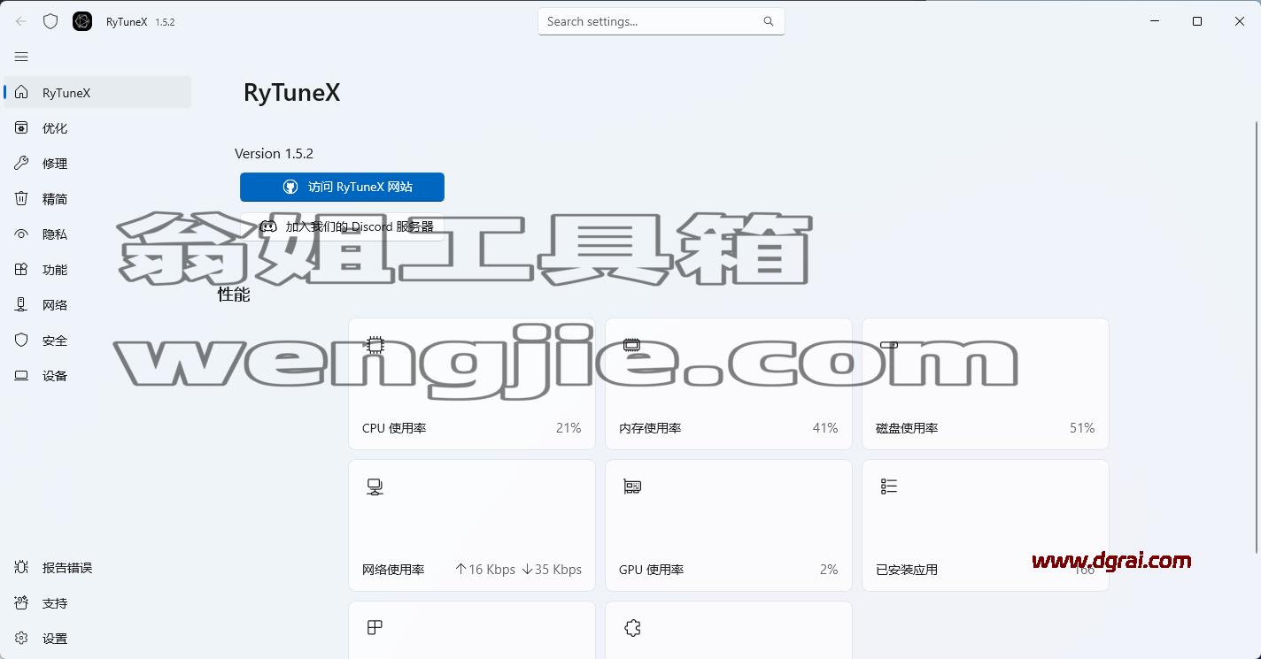This screenshot has height=659, width=1261.
Task: Click the memory module icon
Action: (x=631, y=345)
